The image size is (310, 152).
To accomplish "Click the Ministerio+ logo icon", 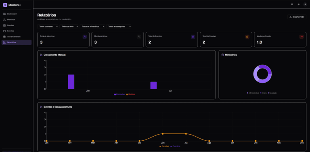I will pos(5,5).
